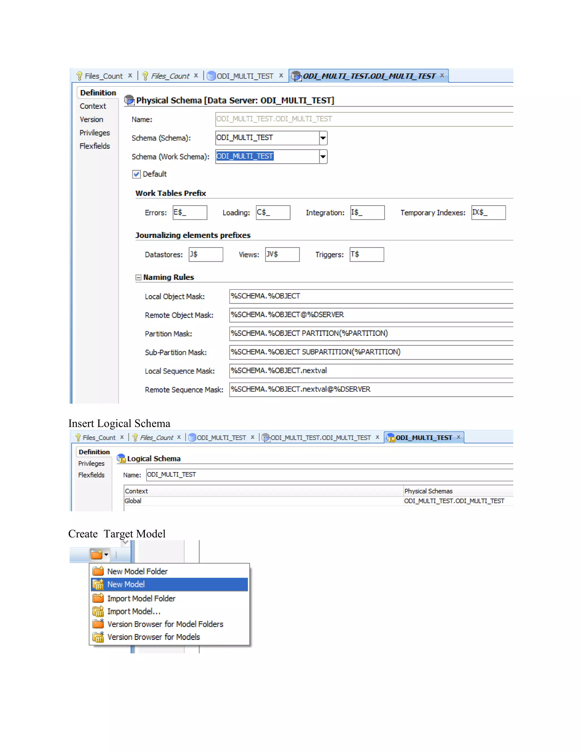The height and width of the screenshot is (751, 580).
Task: Click the Logical Schema Name field
Action: point(330,475)
